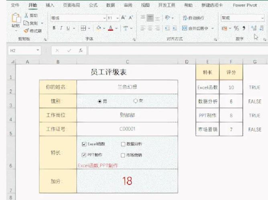Select column C header

pyautogui.click(x=127, y=62)
